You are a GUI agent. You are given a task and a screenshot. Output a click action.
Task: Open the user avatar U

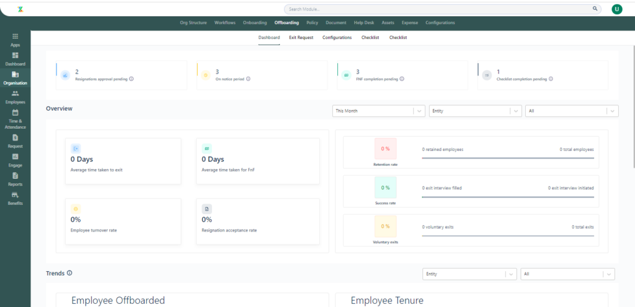point(617,9)
